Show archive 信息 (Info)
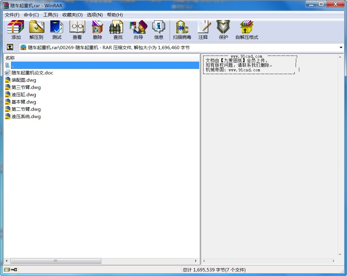Image resolution: width=347 pixels, height=276 pixels. pos(159,30)
